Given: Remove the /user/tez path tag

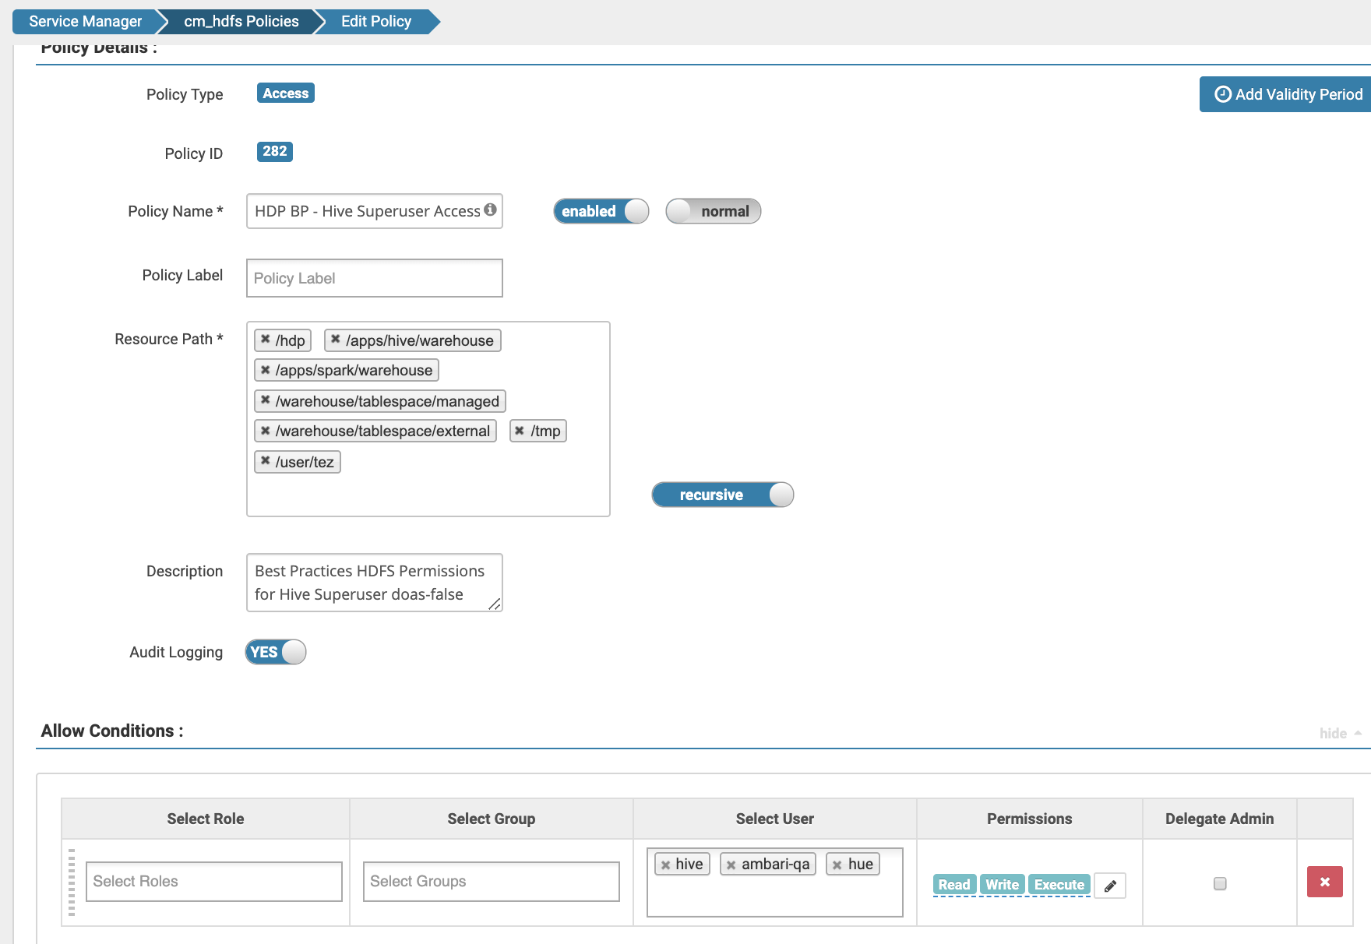Looking at the screenshot, I should (x=266, y=461).
